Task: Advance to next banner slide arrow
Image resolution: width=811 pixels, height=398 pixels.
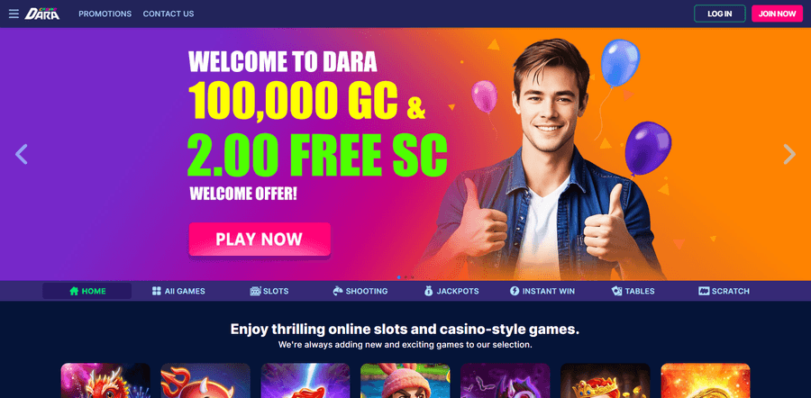Action: tap(789, 154)
